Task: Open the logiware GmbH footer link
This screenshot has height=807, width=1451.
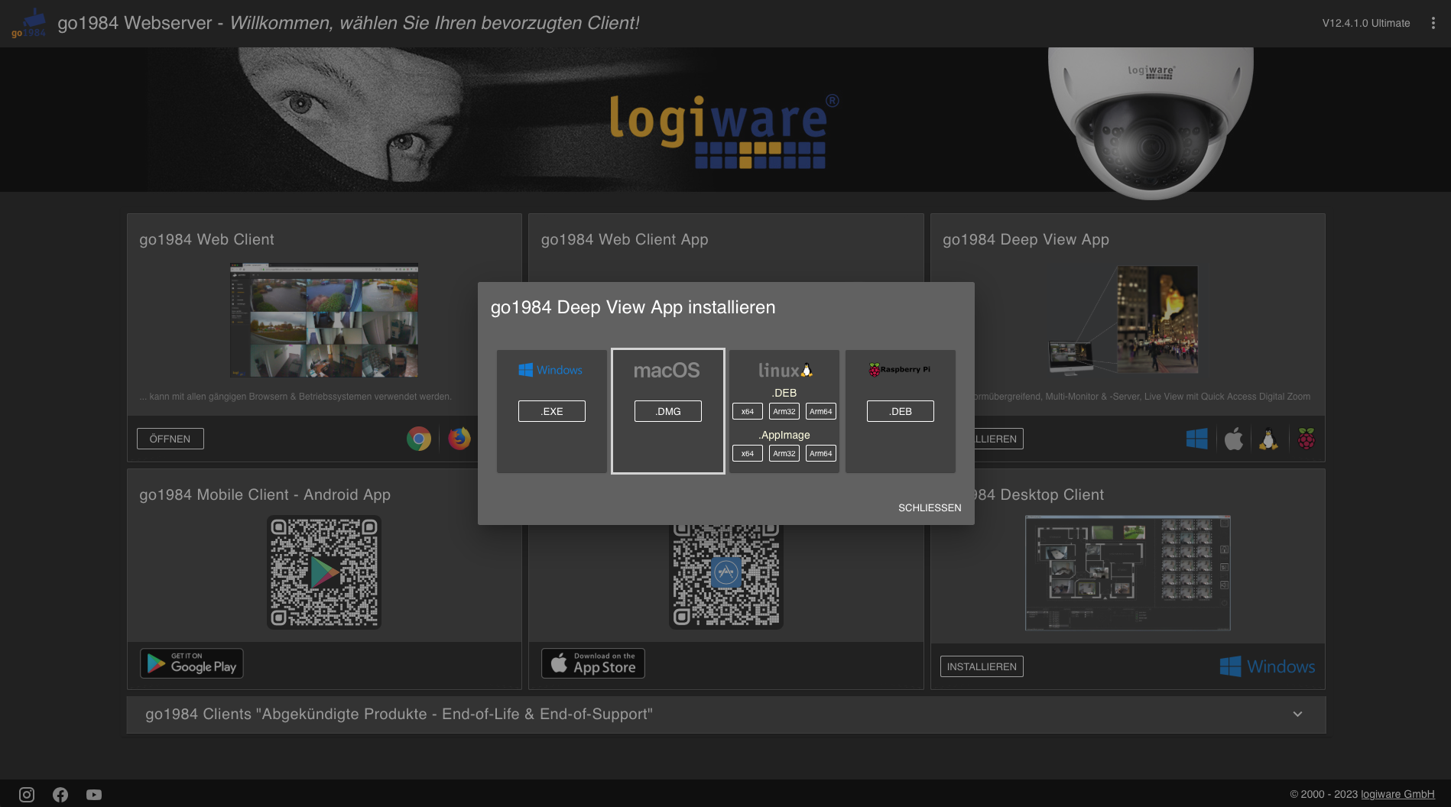Action: tap(1397, 794)
